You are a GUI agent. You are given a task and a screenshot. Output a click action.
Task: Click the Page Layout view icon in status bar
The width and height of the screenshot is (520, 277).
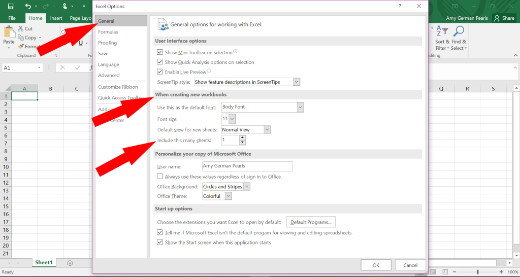[x=433, y=272]
